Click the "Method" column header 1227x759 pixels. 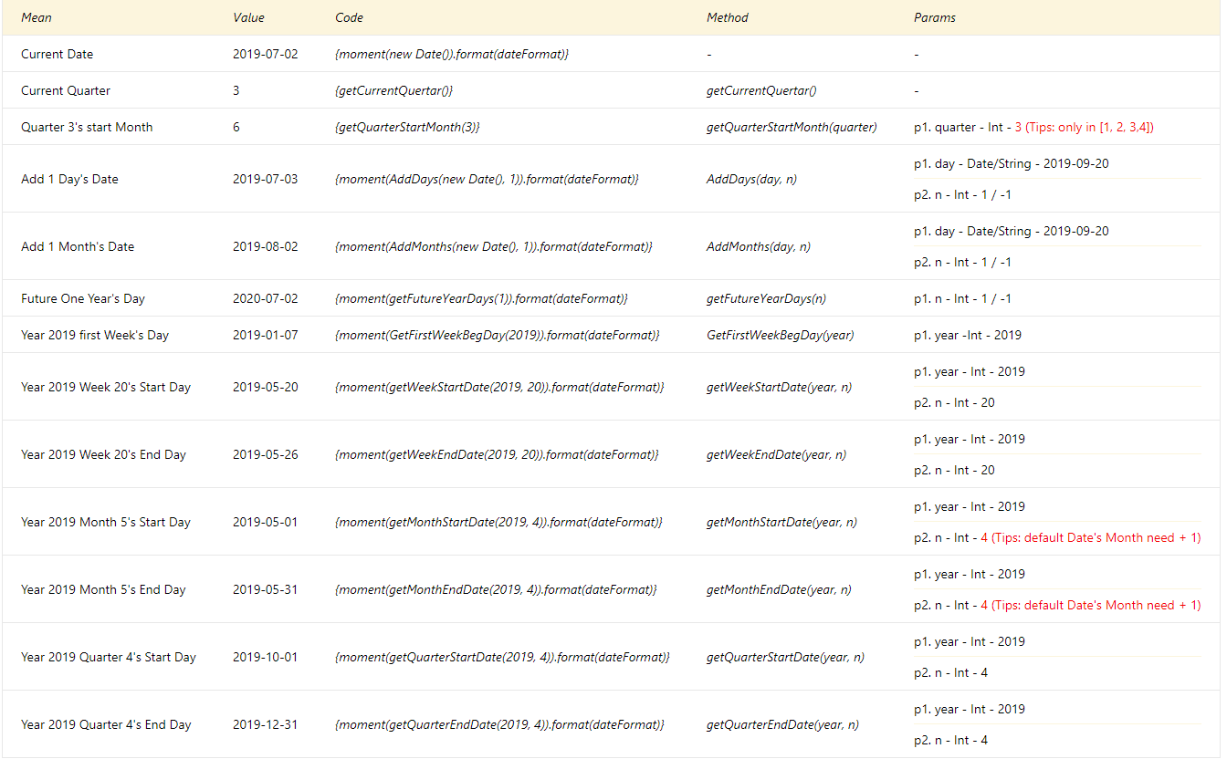point(728,17)
